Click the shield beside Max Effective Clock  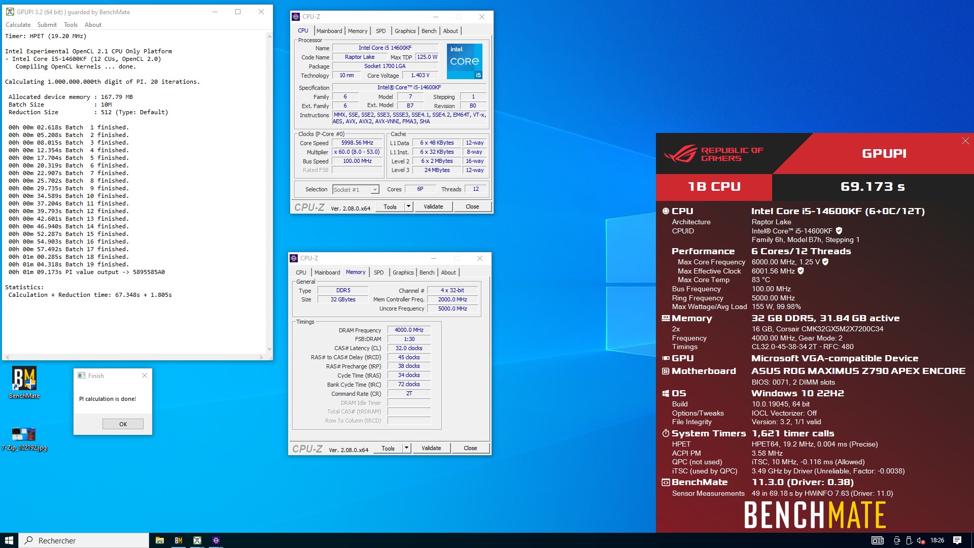[x=801, y=271]
